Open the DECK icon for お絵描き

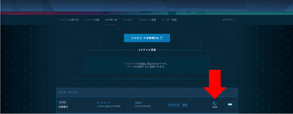click(x=215, y=105)
